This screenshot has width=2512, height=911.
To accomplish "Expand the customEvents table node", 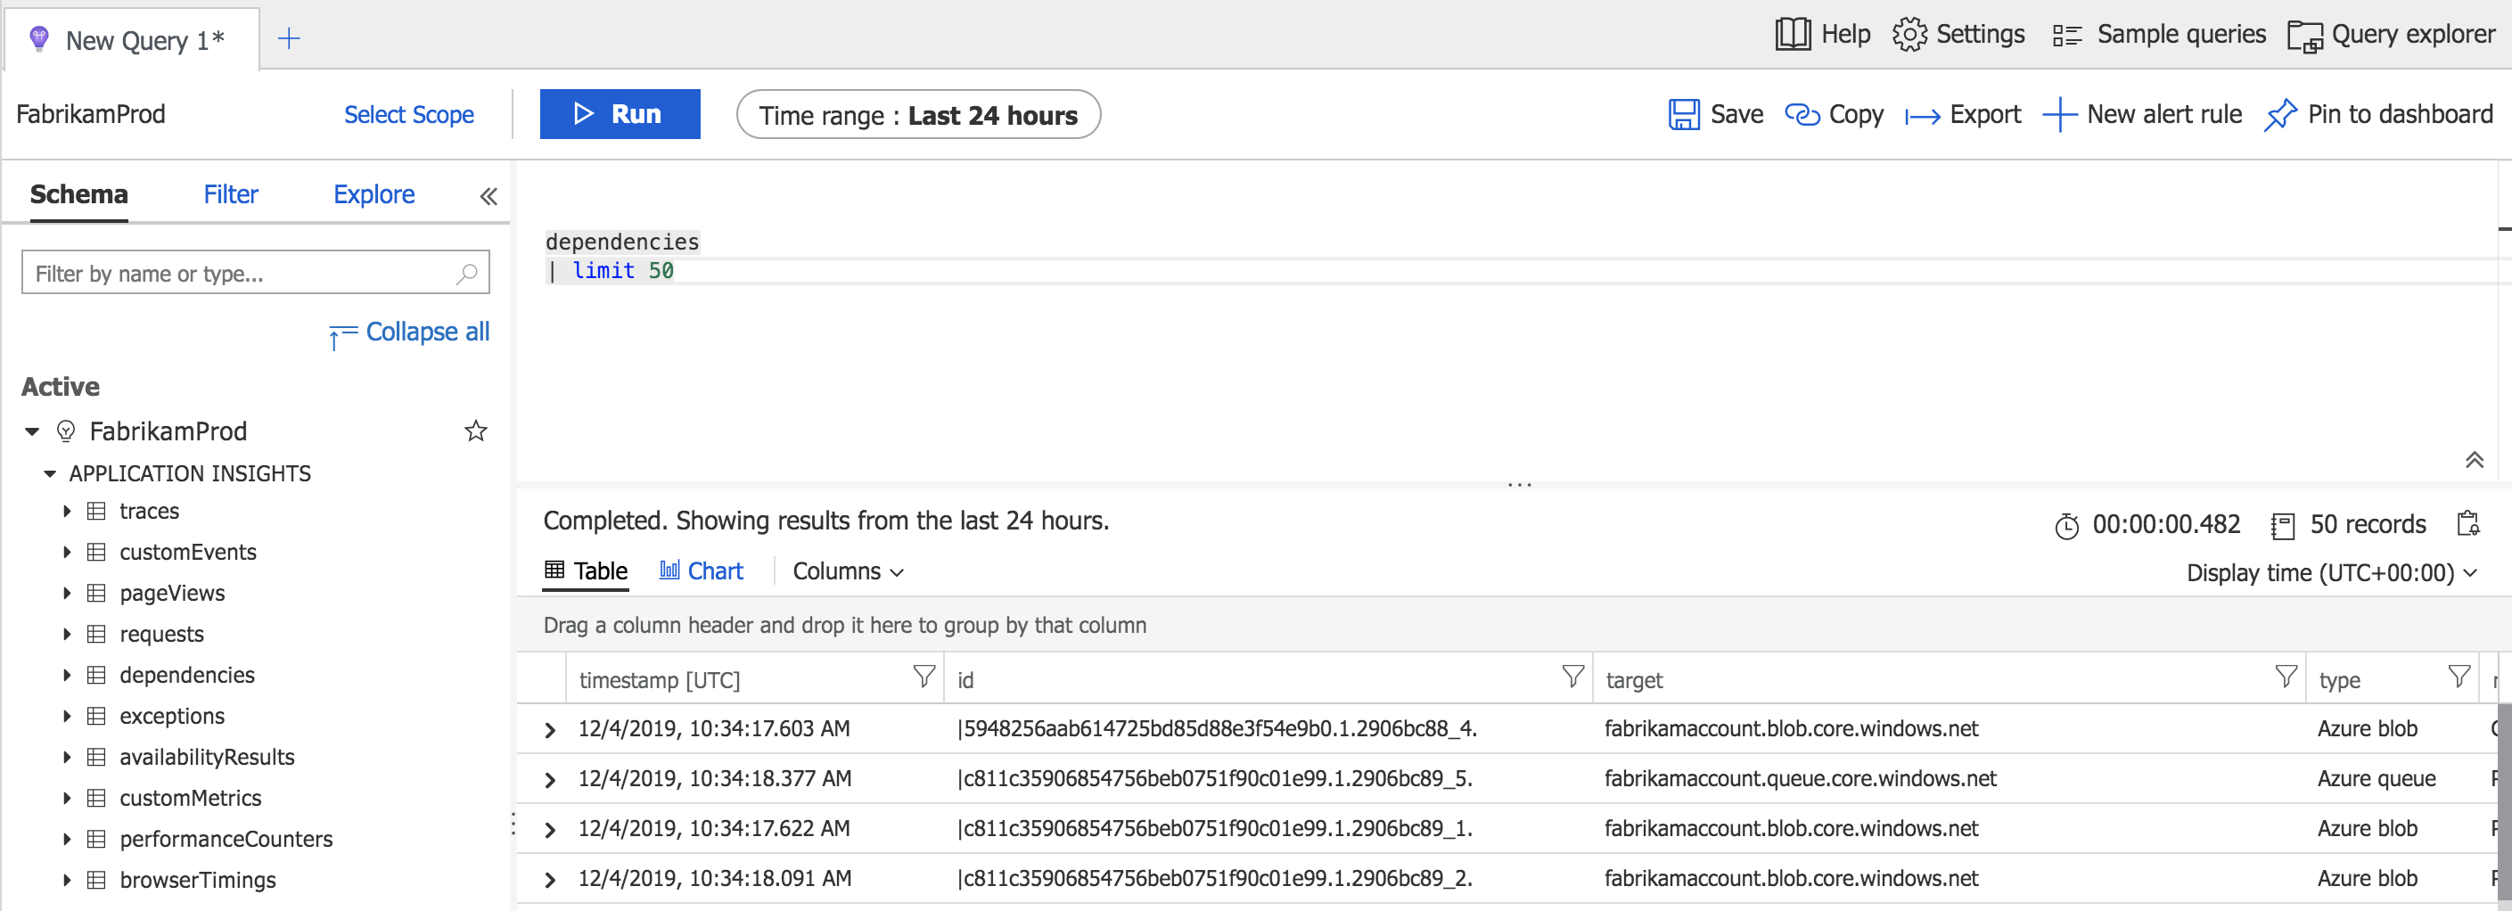I will (66, 552).
